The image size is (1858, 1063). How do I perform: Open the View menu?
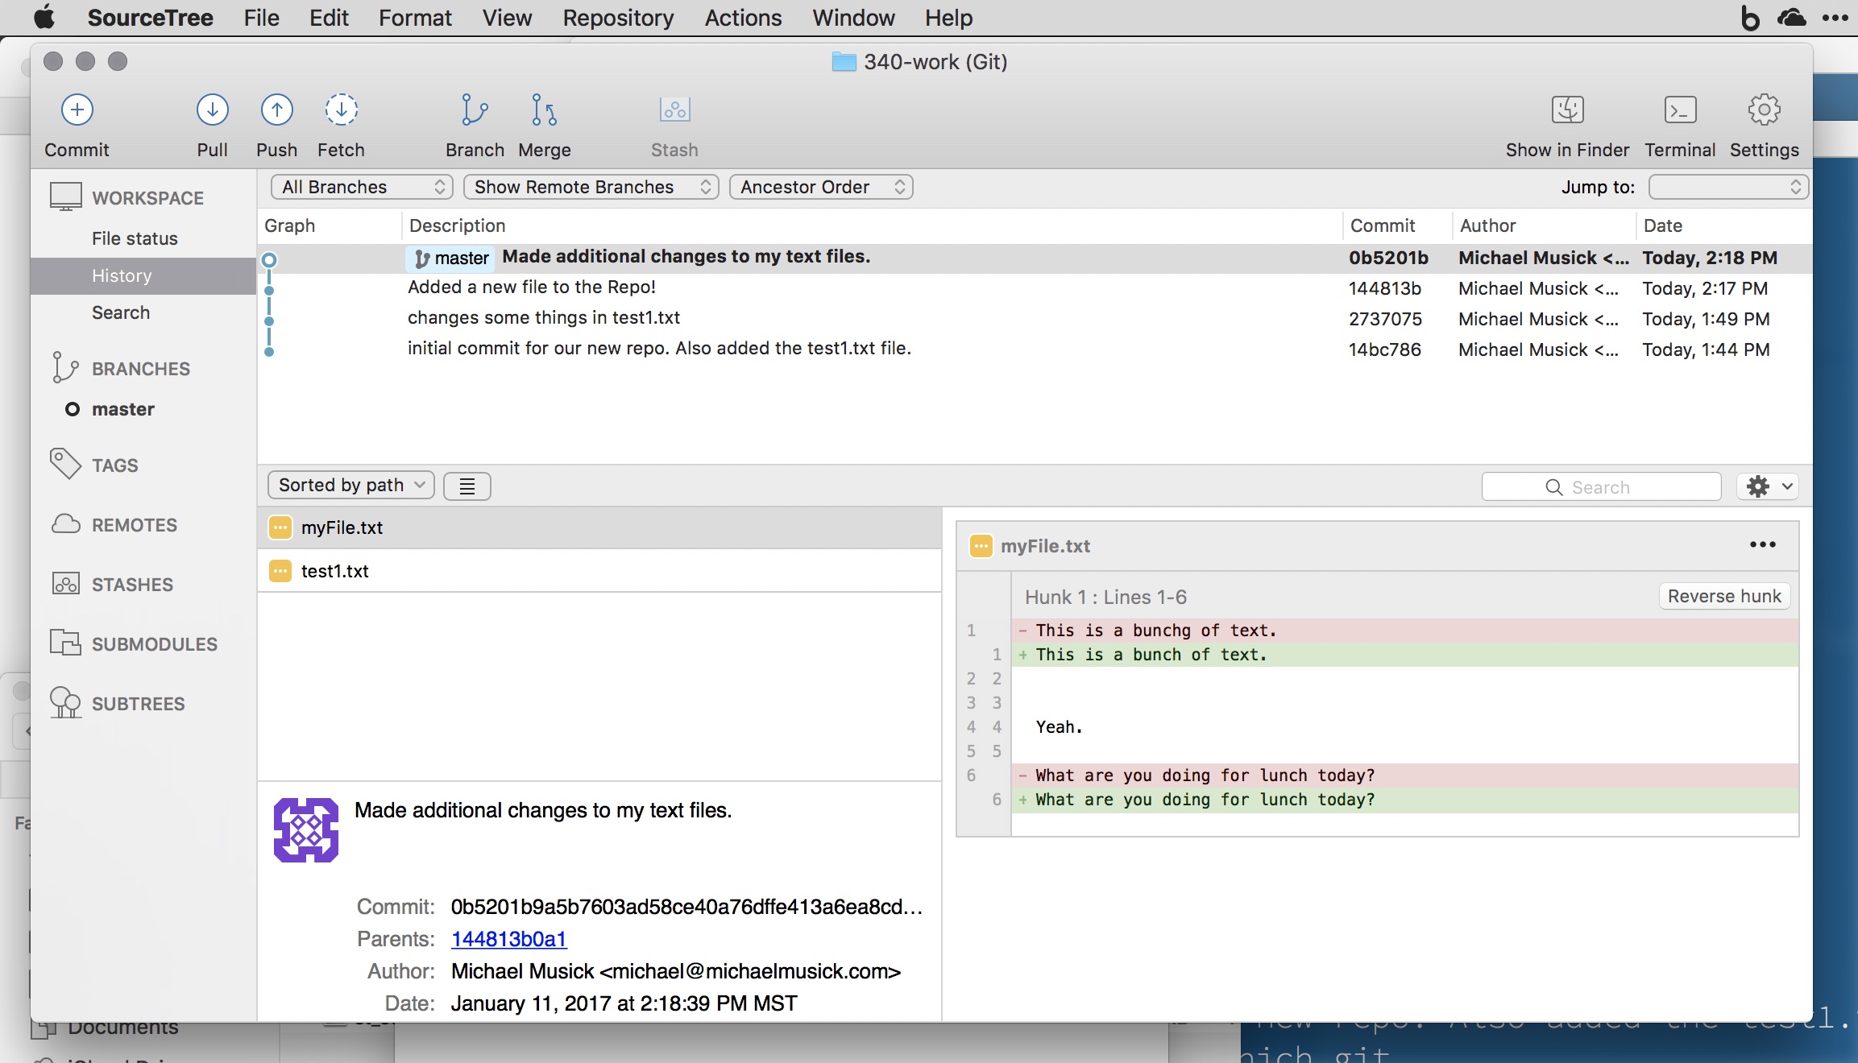point(507,18)
